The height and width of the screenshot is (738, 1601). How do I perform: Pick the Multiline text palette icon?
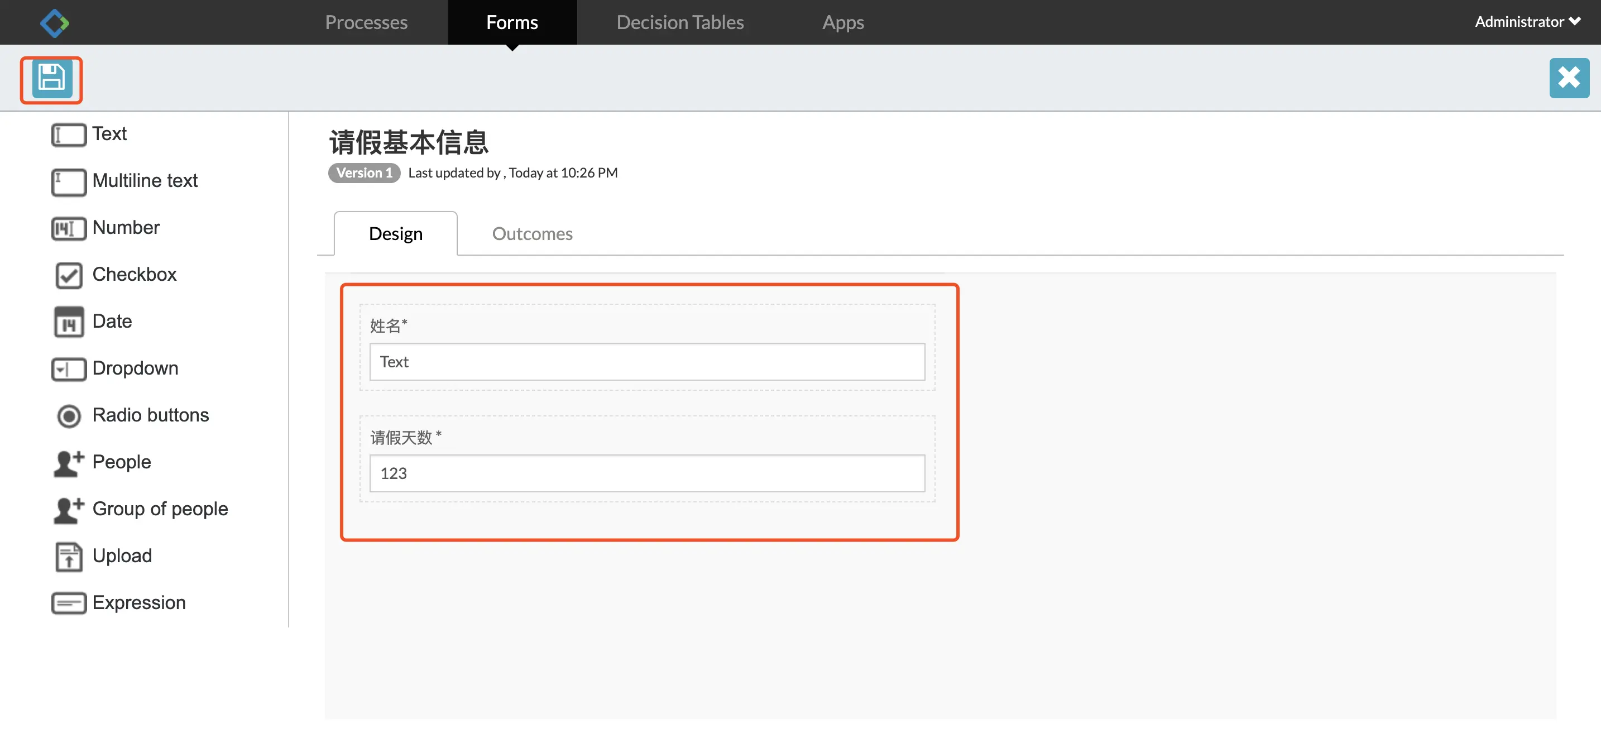(68, 181)
